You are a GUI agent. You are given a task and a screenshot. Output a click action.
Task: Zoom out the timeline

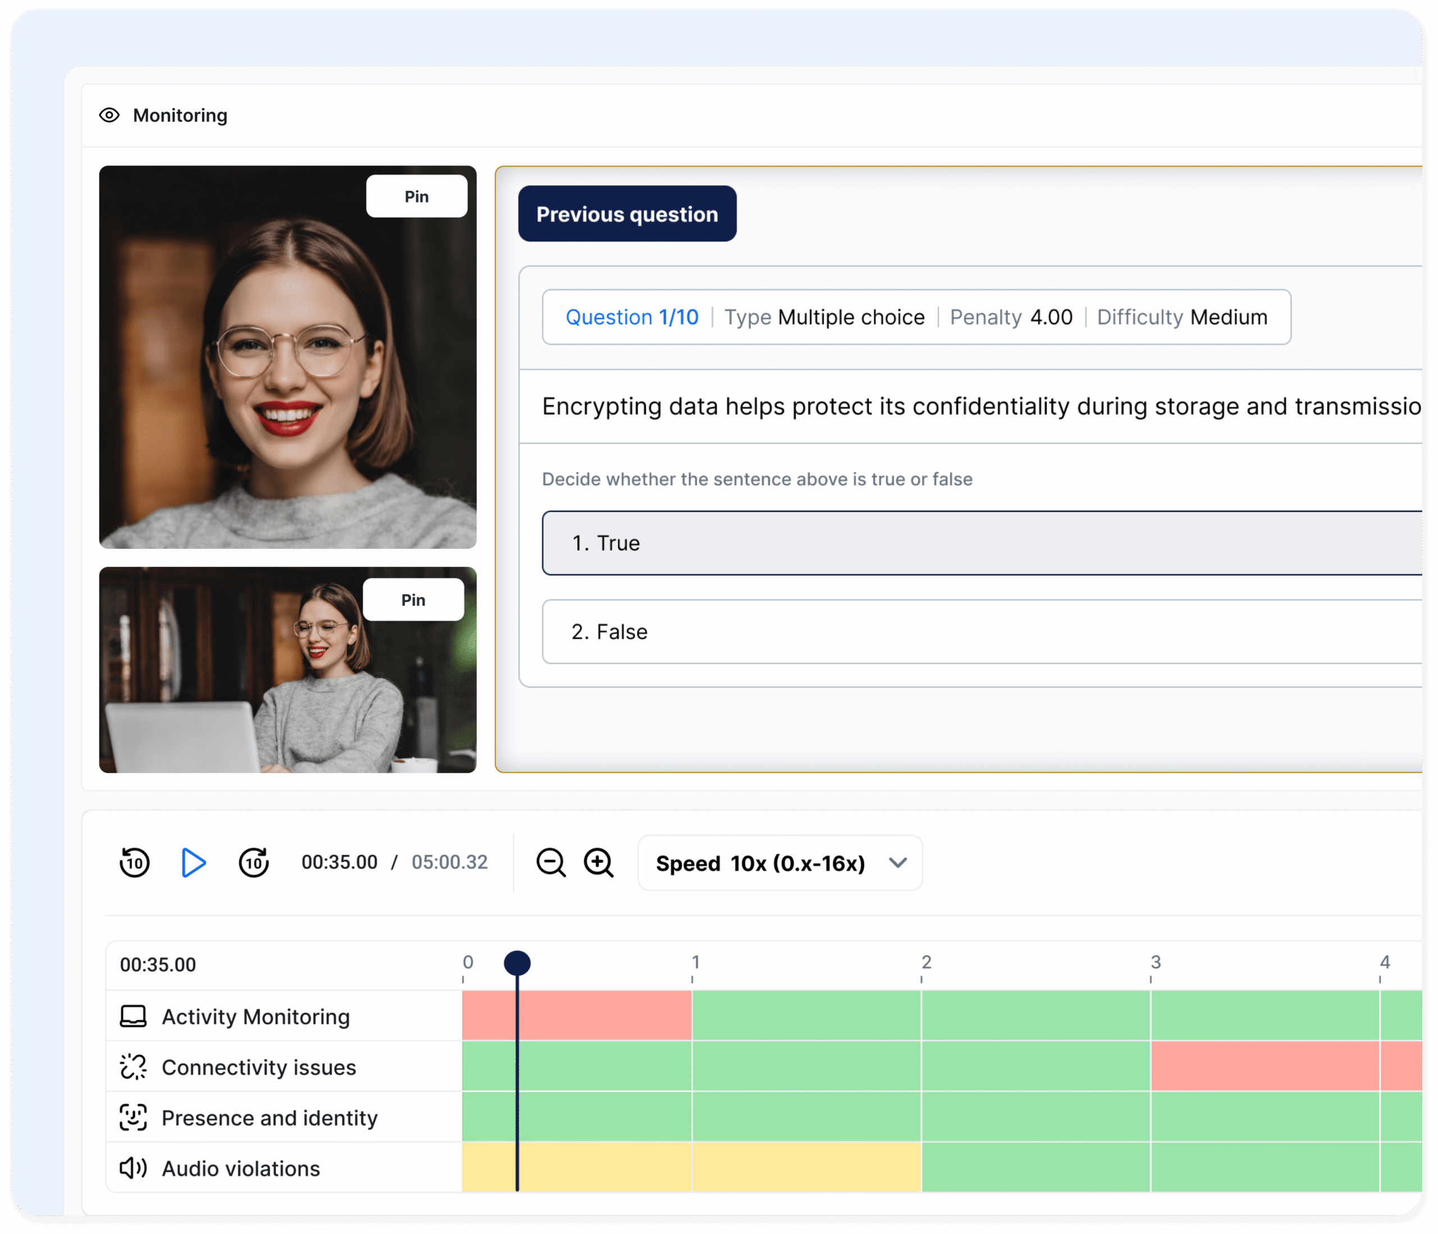pyautogui.click(x=551, y=863)
